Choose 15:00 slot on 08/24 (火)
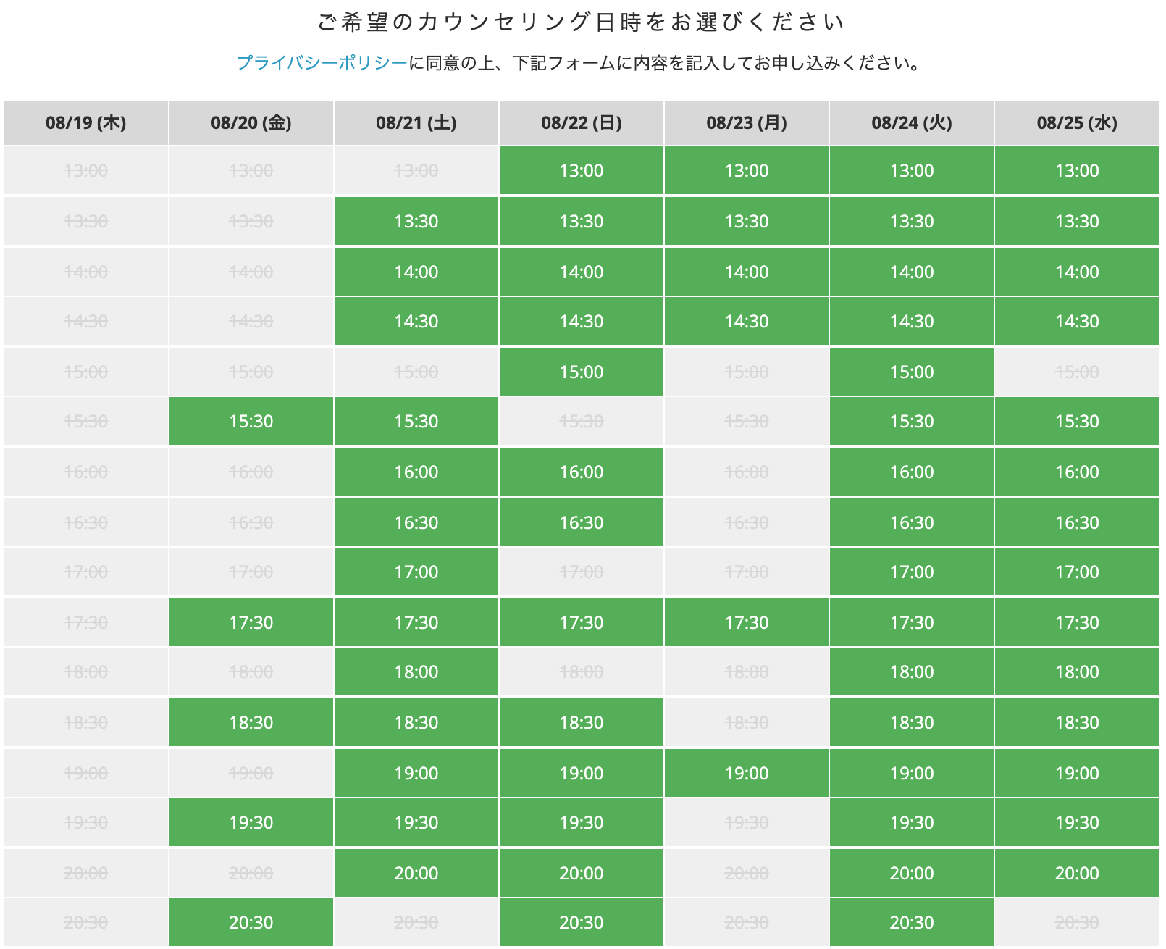The width and height of the screenshot is (1166, 949). [911, 372]
